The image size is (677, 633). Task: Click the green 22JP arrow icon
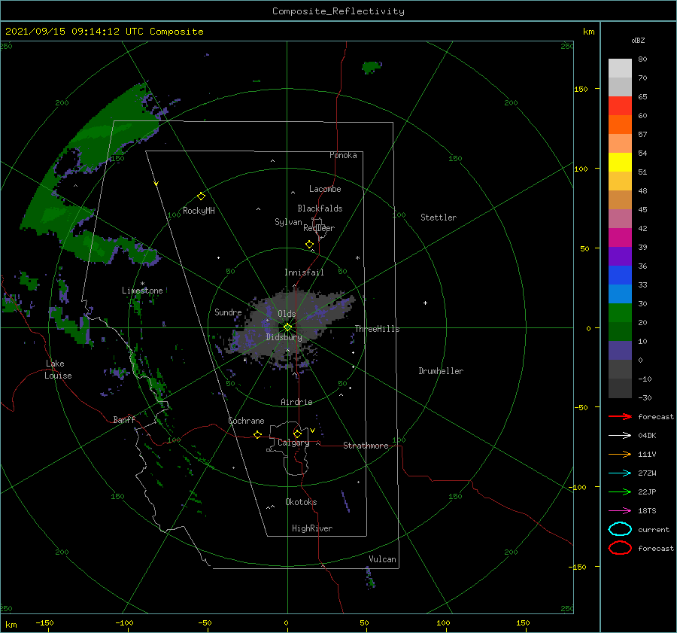pyautogui.click(x=620, y=491)
